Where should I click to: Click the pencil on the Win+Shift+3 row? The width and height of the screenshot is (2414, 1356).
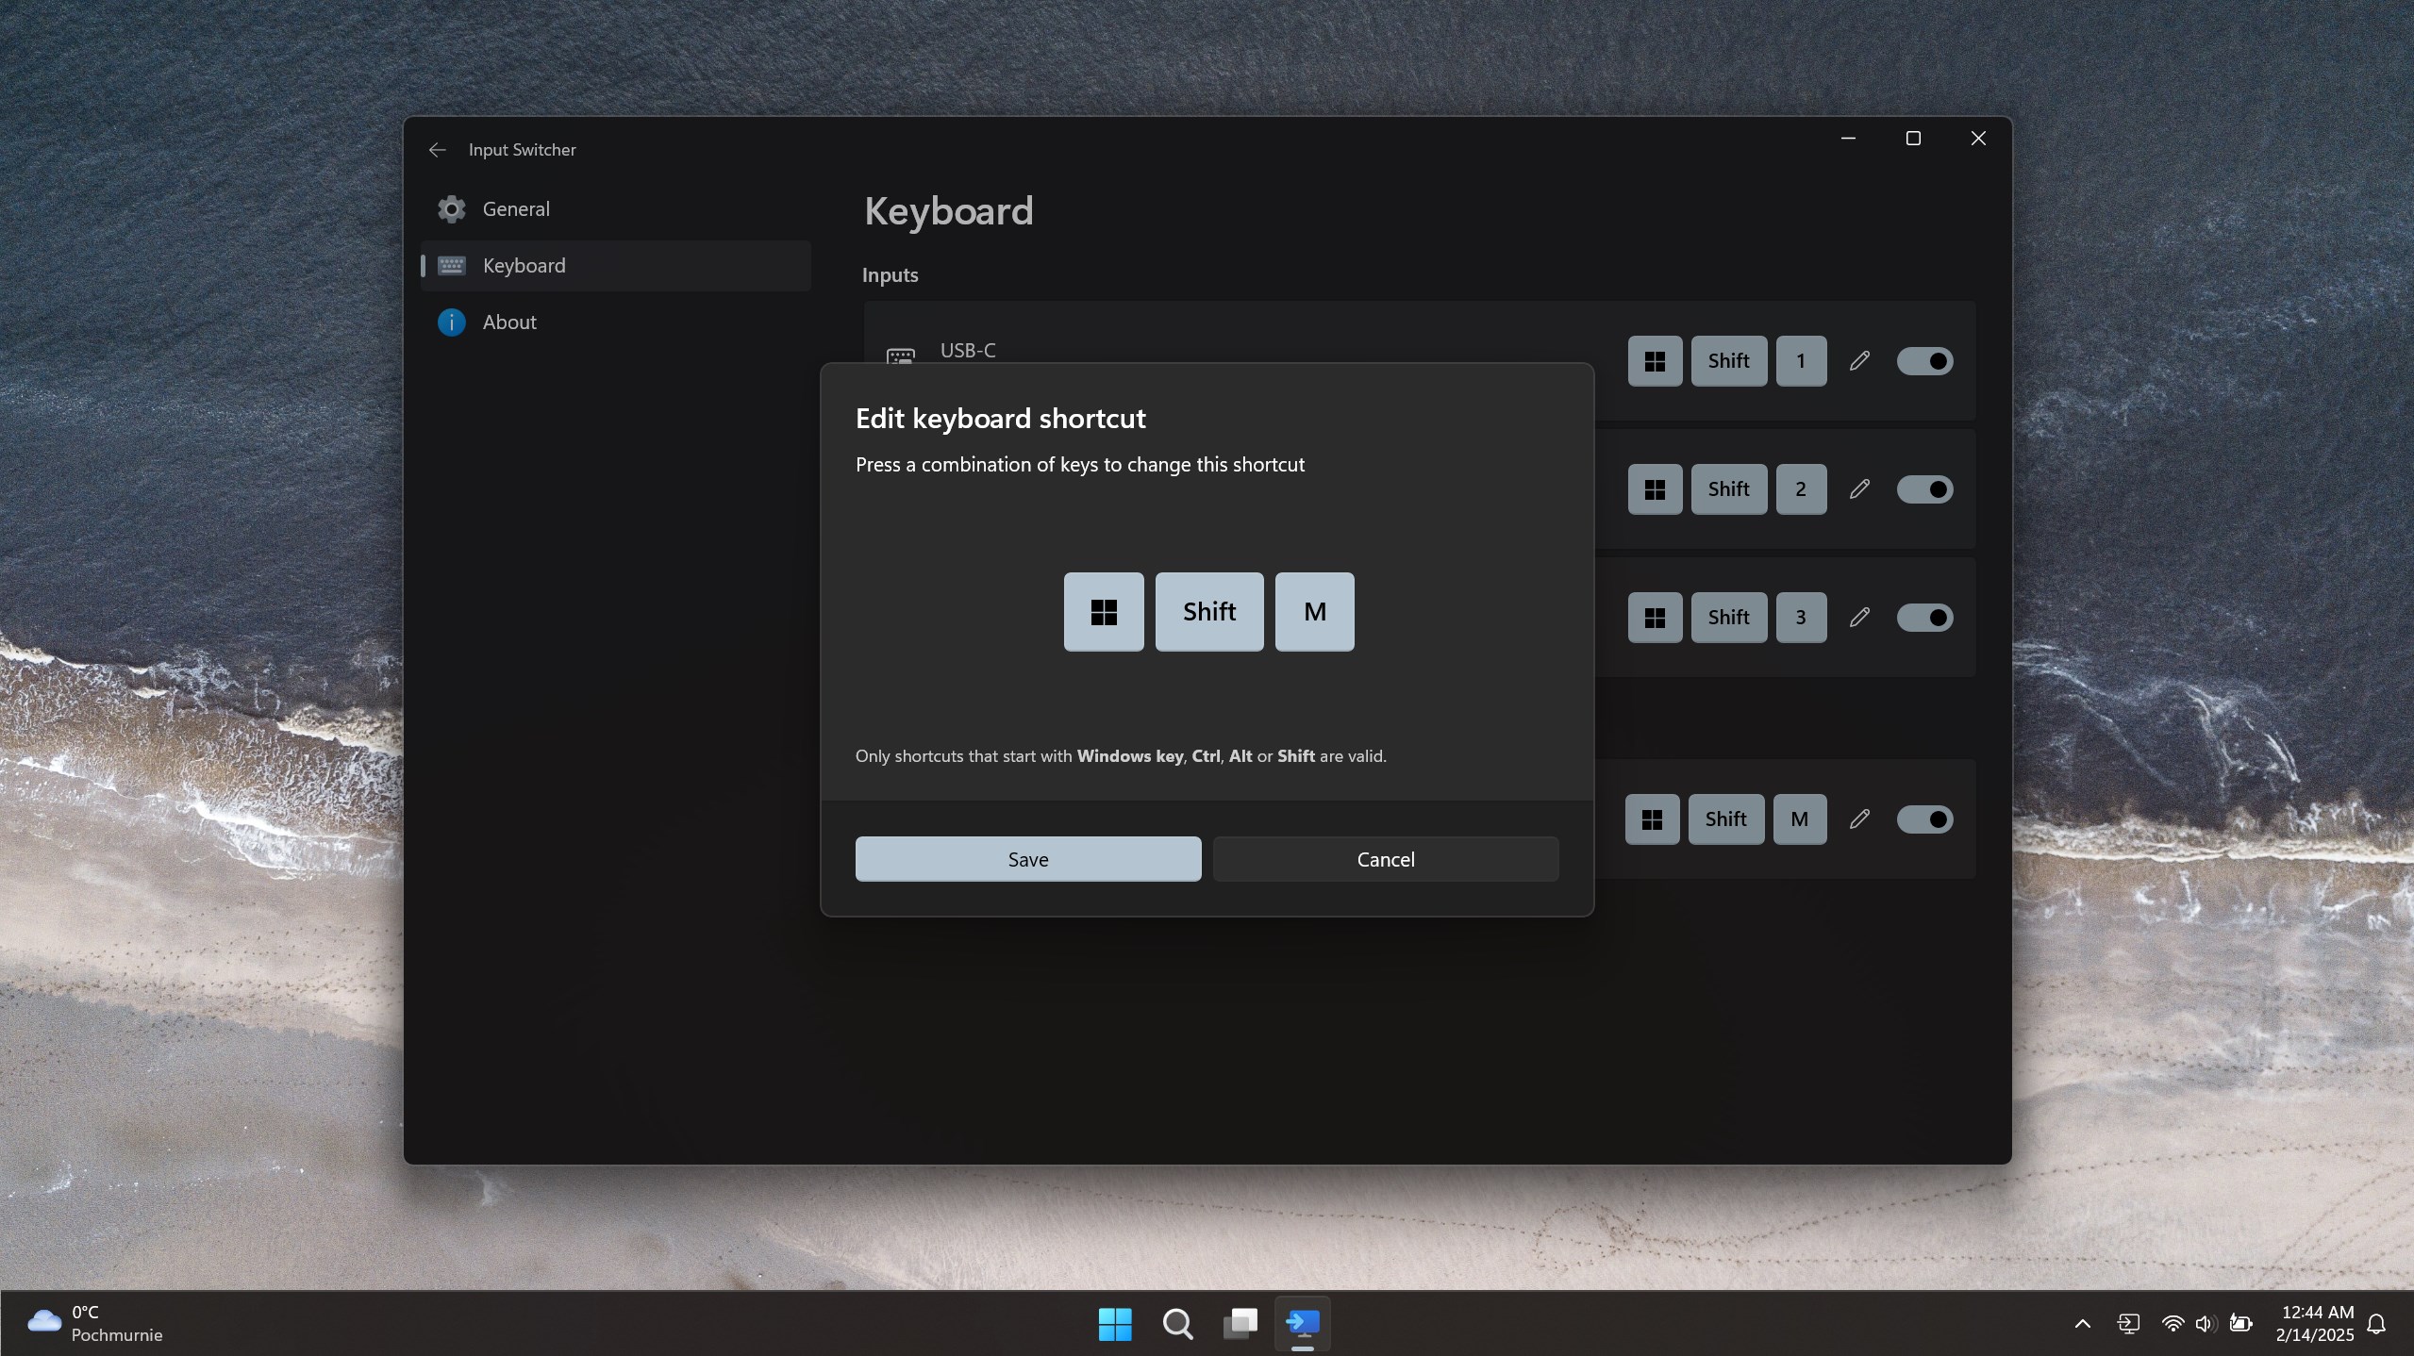click(x=1858, y=617)
